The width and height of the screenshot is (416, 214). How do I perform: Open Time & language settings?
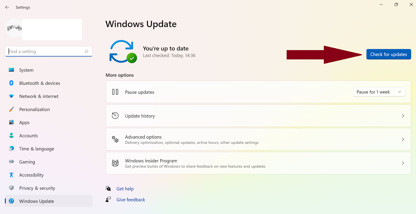pos(49,149)
